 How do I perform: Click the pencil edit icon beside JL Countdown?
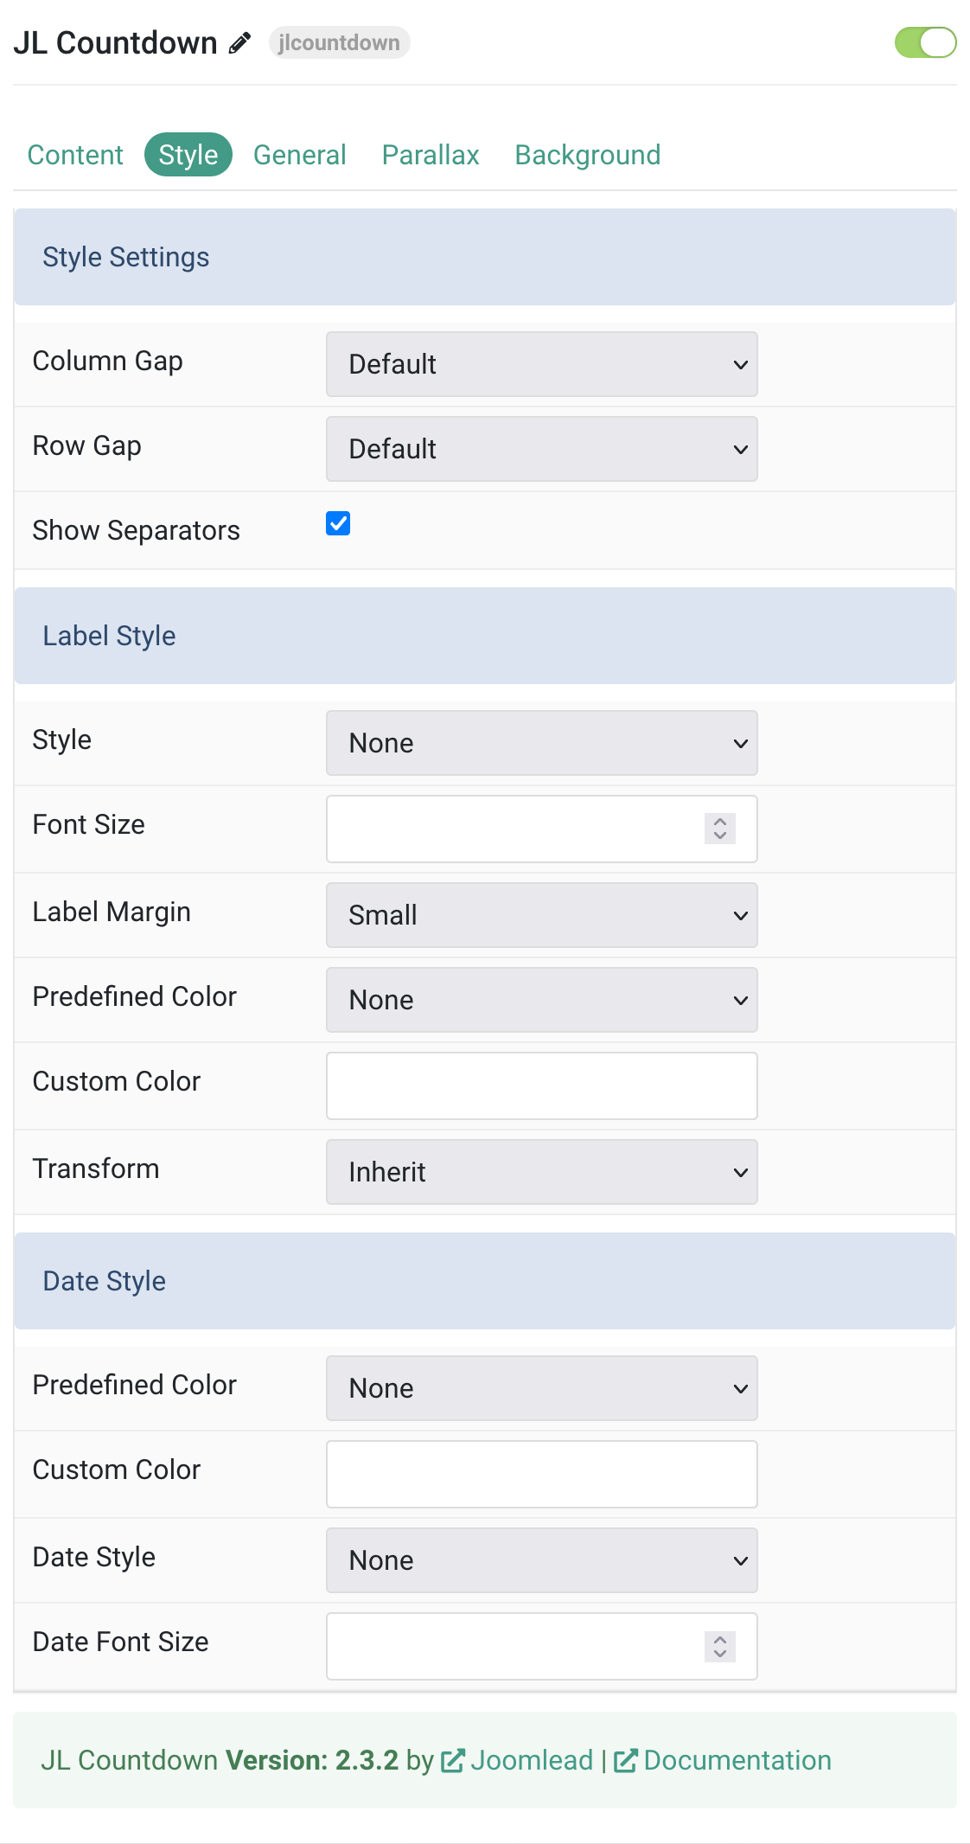coord(239,43)
